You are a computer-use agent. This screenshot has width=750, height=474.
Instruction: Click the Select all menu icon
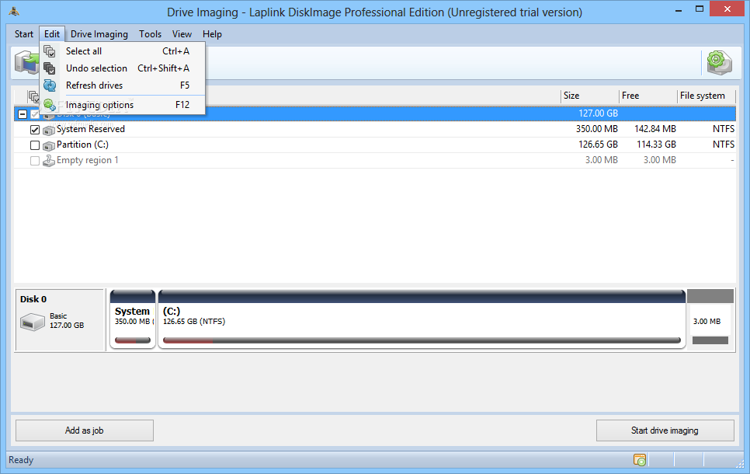click(49, 51)
